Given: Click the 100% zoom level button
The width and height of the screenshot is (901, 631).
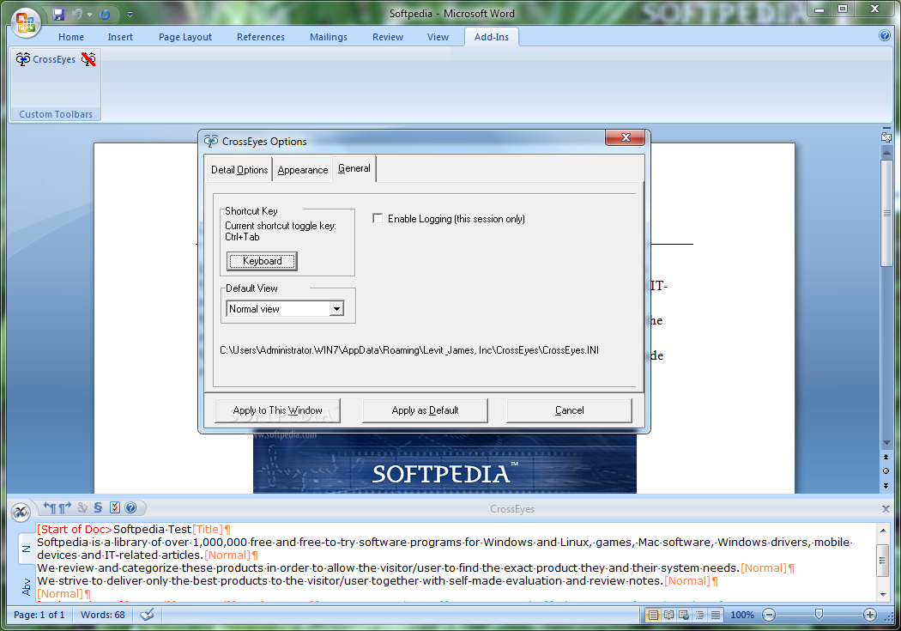Looking at the screenshot, I should [742, 615].
